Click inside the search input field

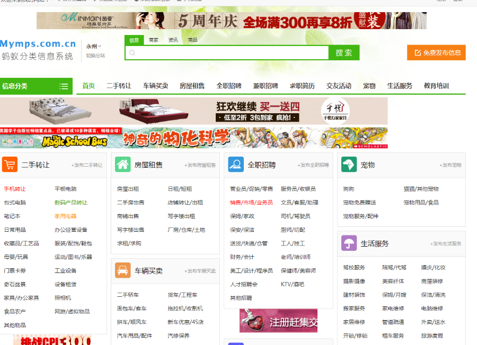(x=228, y=52)
